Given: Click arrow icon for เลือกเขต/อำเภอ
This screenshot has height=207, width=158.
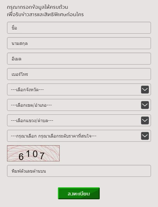Looking at the screenshot, I should [145, 105].
